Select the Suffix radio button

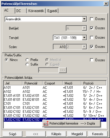point(27,64)
